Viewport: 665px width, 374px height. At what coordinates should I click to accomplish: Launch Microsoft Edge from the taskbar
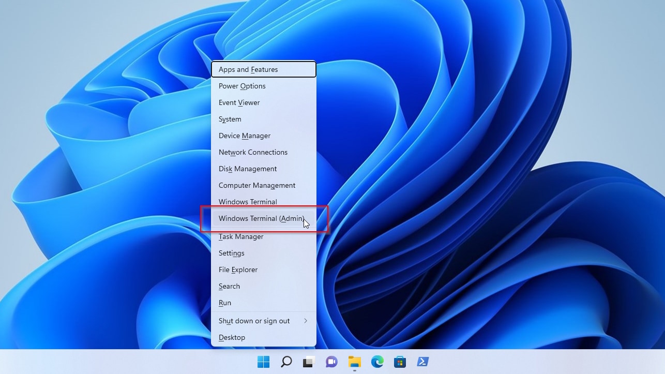[x=377, y=362]
